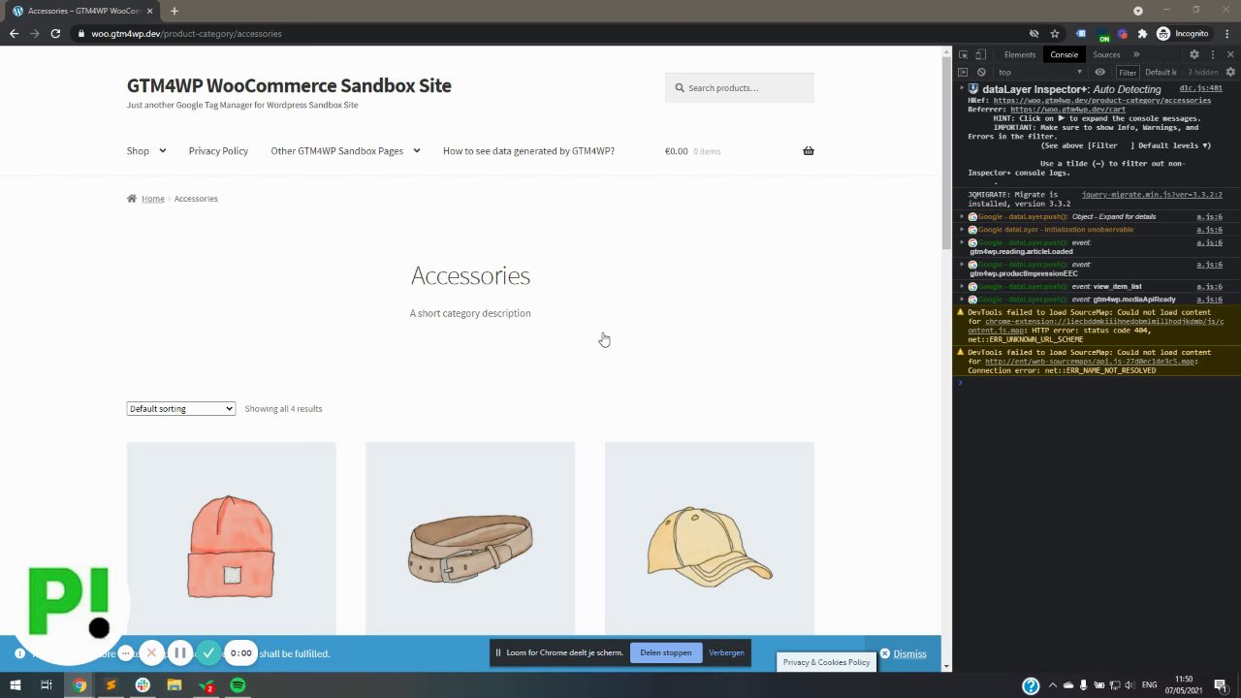Switch to the Console tab in DevTools
The height and width of the screenshot is (698, 1241).
[x=1064, y=54]
